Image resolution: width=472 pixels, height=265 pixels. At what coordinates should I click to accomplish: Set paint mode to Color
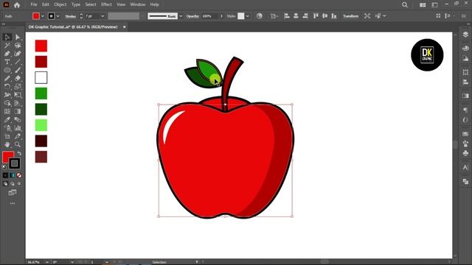click(x=5, y=175)
